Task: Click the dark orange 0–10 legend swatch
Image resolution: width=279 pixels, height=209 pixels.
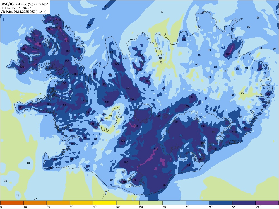Action: (12, 203)
